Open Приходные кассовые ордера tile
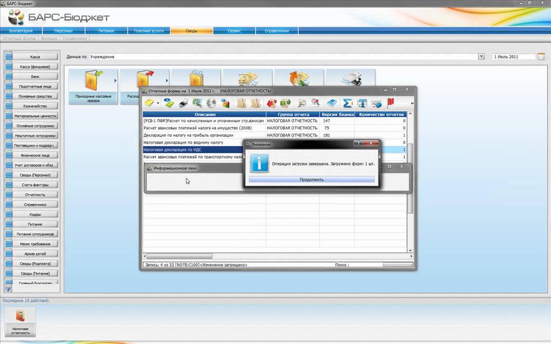The width and height of the screenshot is (551, 344). (93, 87)
